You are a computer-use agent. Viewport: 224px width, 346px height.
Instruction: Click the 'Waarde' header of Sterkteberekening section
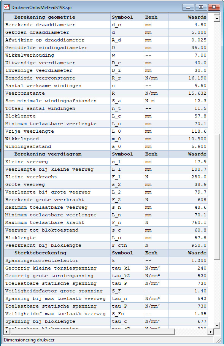coord(197,253)
